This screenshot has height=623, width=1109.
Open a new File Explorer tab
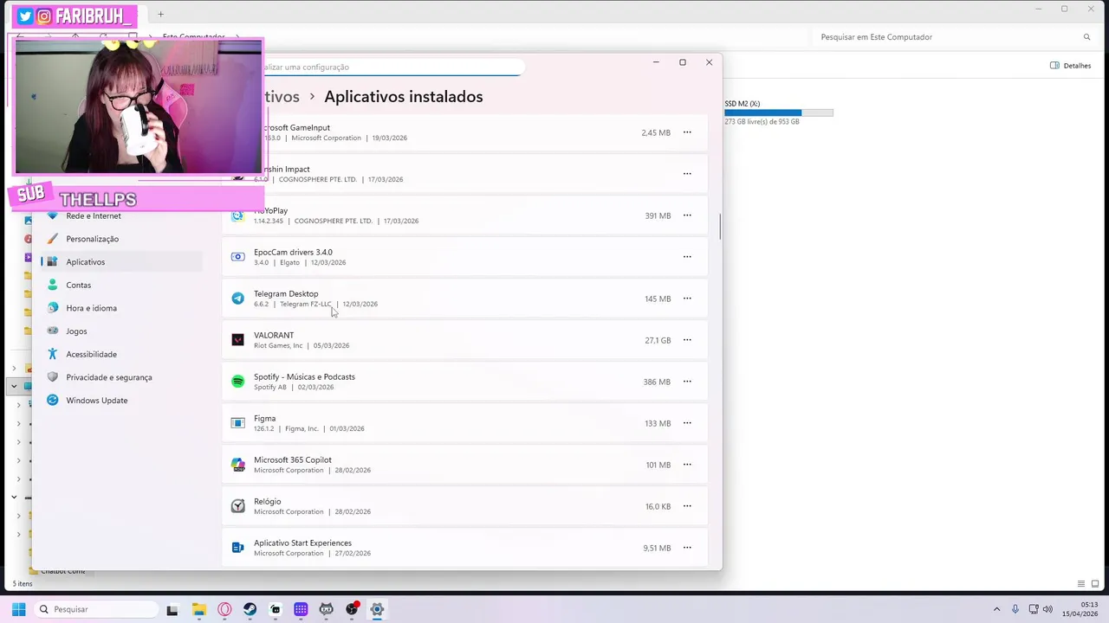(x=160, y=14)
